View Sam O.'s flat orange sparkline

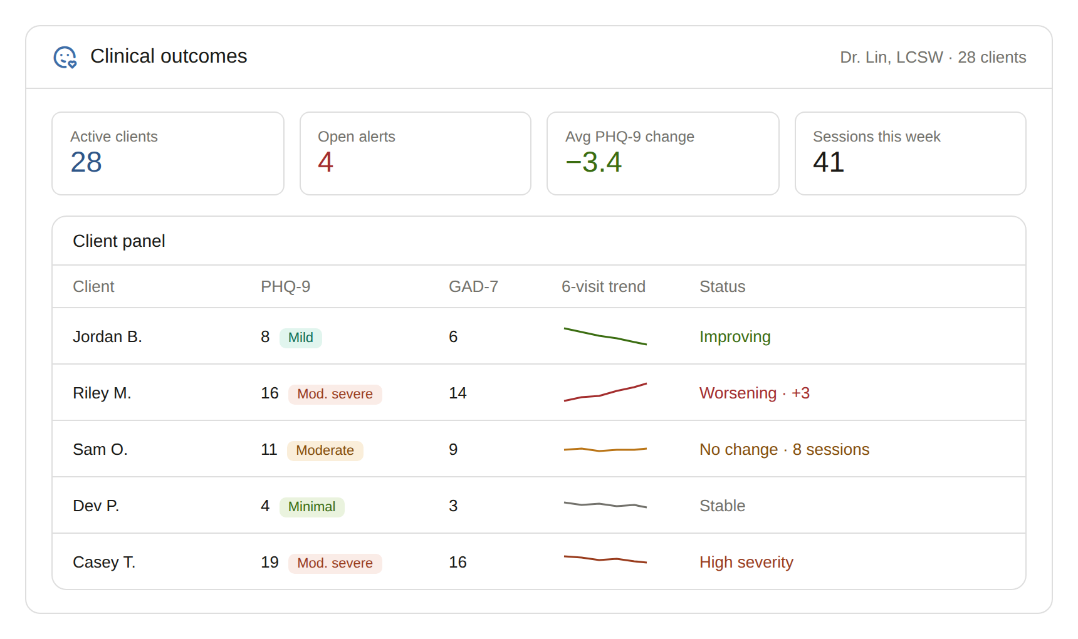click(605, 449)
